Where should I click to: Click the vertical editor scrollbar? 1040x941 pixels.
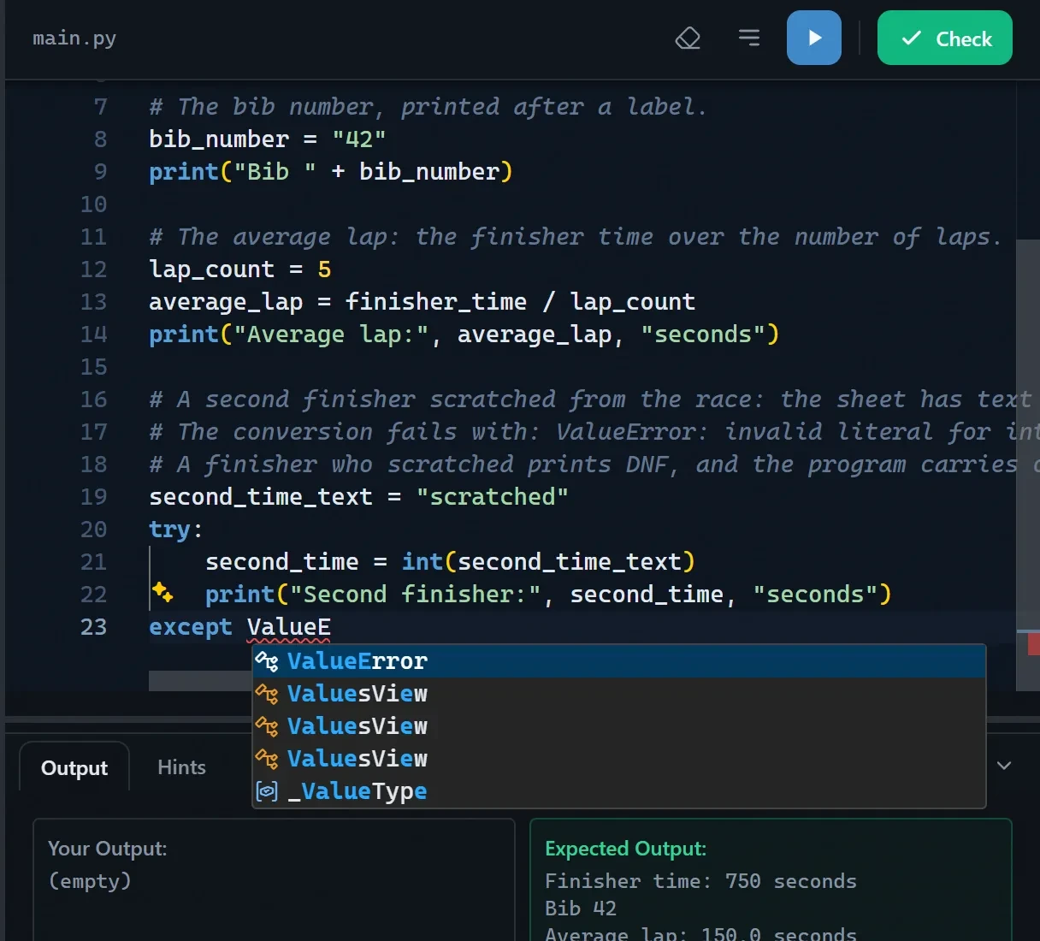pyautogui.click(x=1027, y=465)
